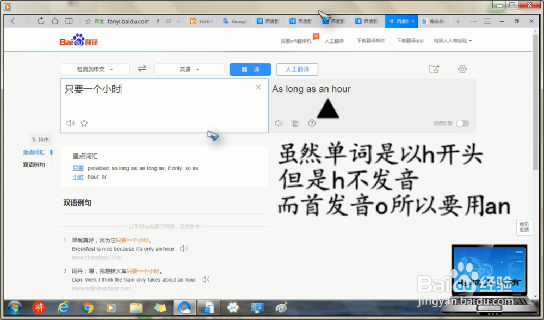Jump to 双语例句 section in sidebar
544x320 pixels.
point(34,164)
